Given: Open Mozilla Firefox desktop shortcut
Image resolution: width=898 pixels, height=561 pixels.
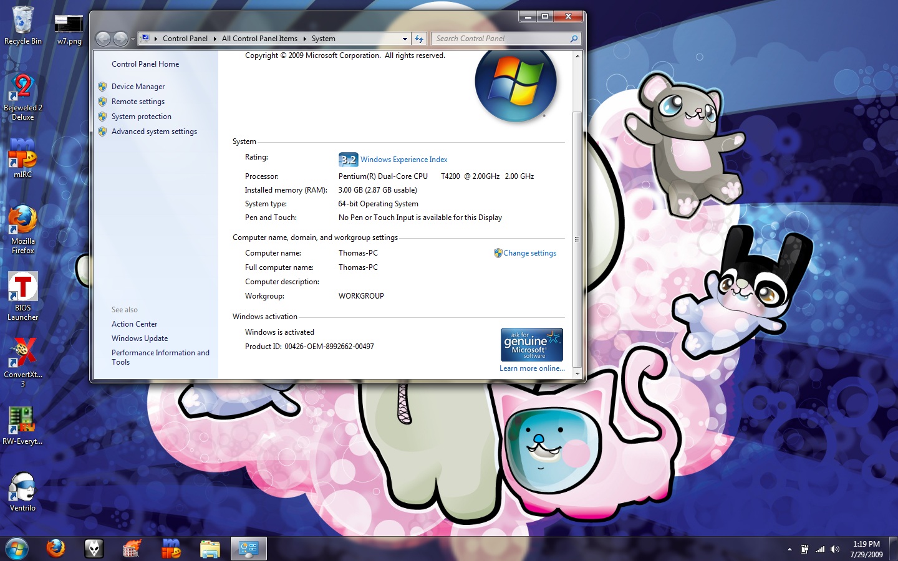Looking at the screenshot, I should coord(23,229).
